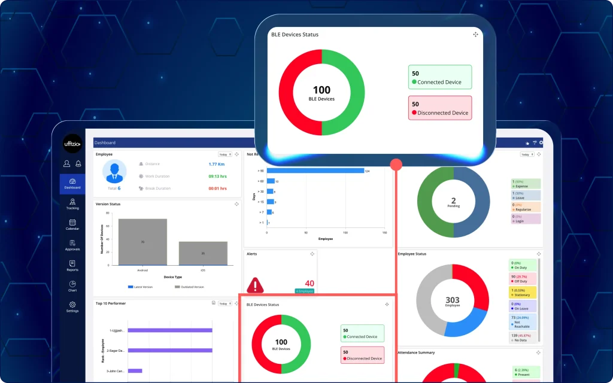This screenshot has width=613, height=383.
Task: Select the On Duty status box
Action: 523,265
